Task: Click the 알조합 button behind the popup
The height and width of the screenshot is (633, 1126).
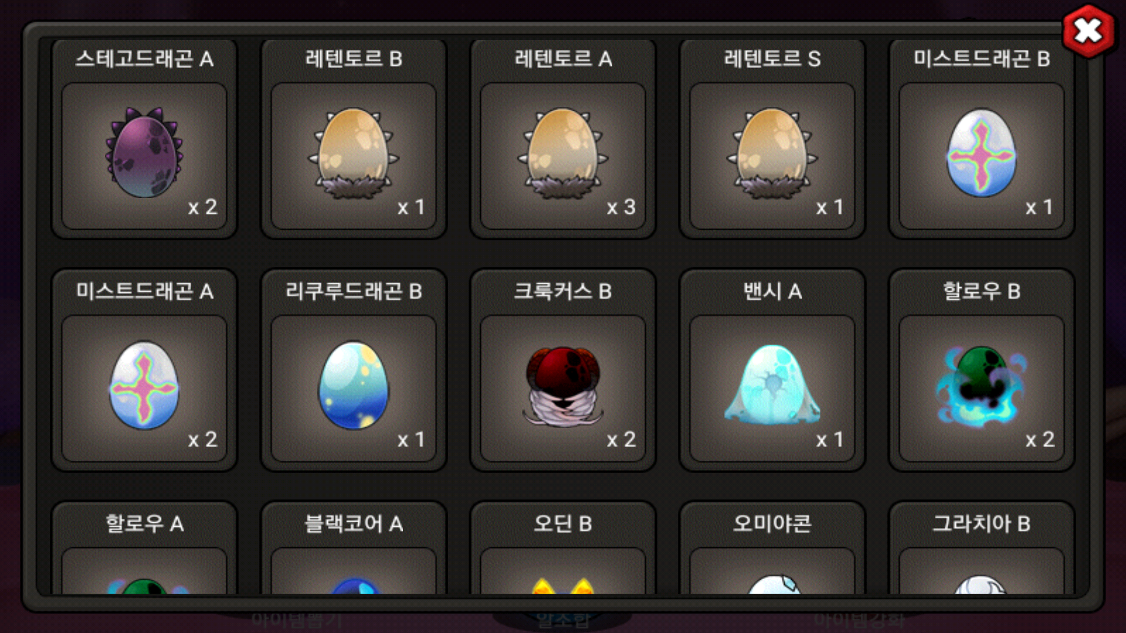Action: coord(563,620)
